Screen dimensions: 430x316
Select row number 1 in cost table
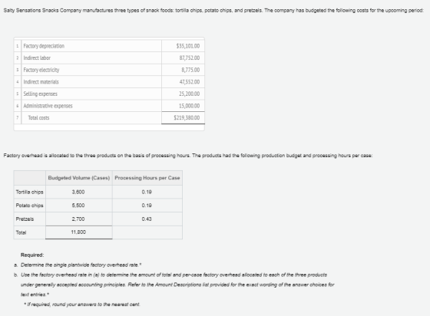(18, 46)
